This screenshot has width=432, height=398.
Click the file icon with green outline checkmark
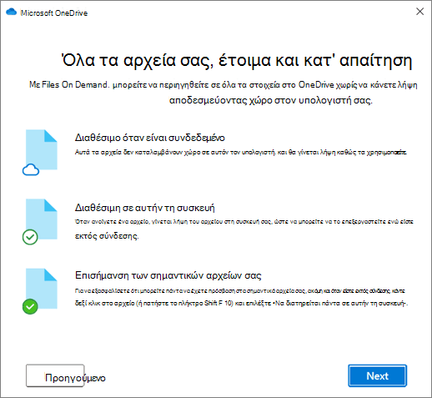click(42, 219)
